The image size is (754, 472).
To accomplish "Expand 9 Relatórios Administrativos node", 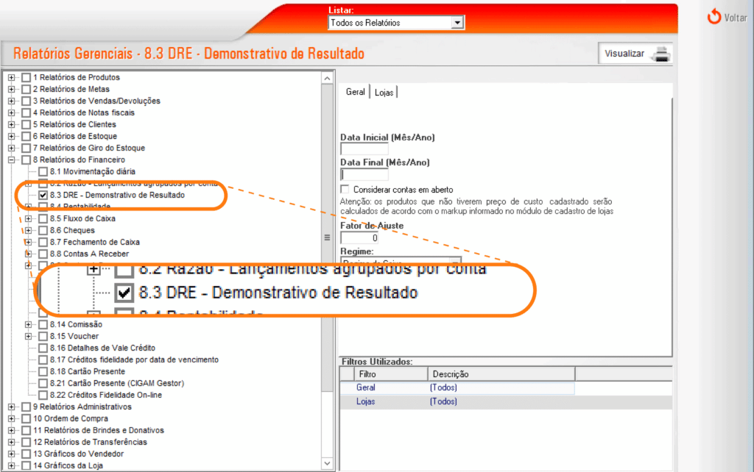I will pyautogui.click(x=12, y=407).
